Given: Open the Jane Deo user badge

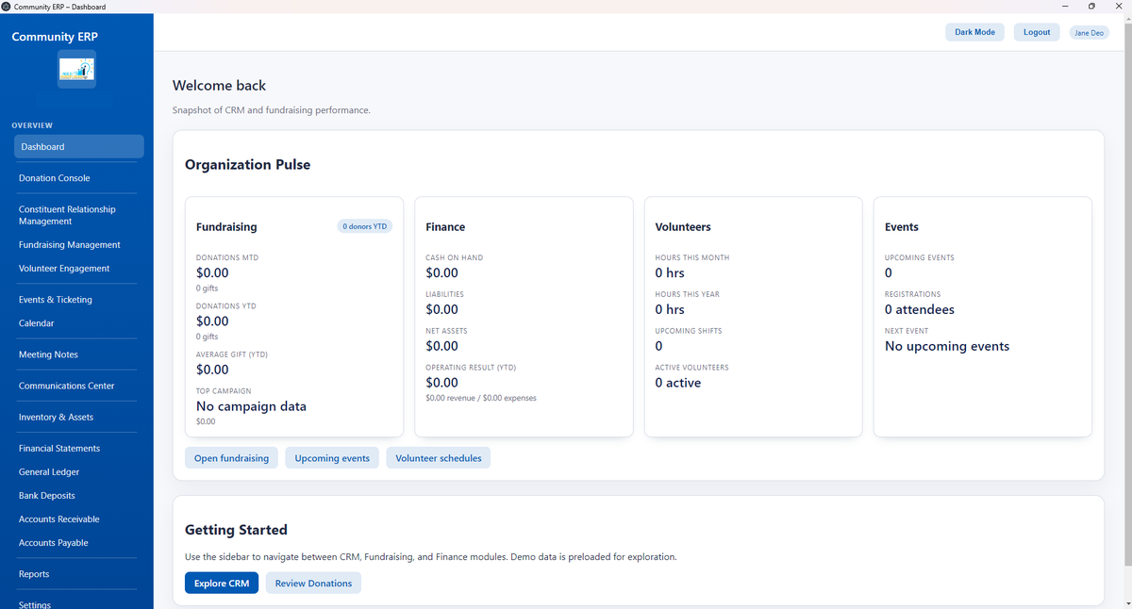Looking at the screenshot, I should tap(1089, 32).
